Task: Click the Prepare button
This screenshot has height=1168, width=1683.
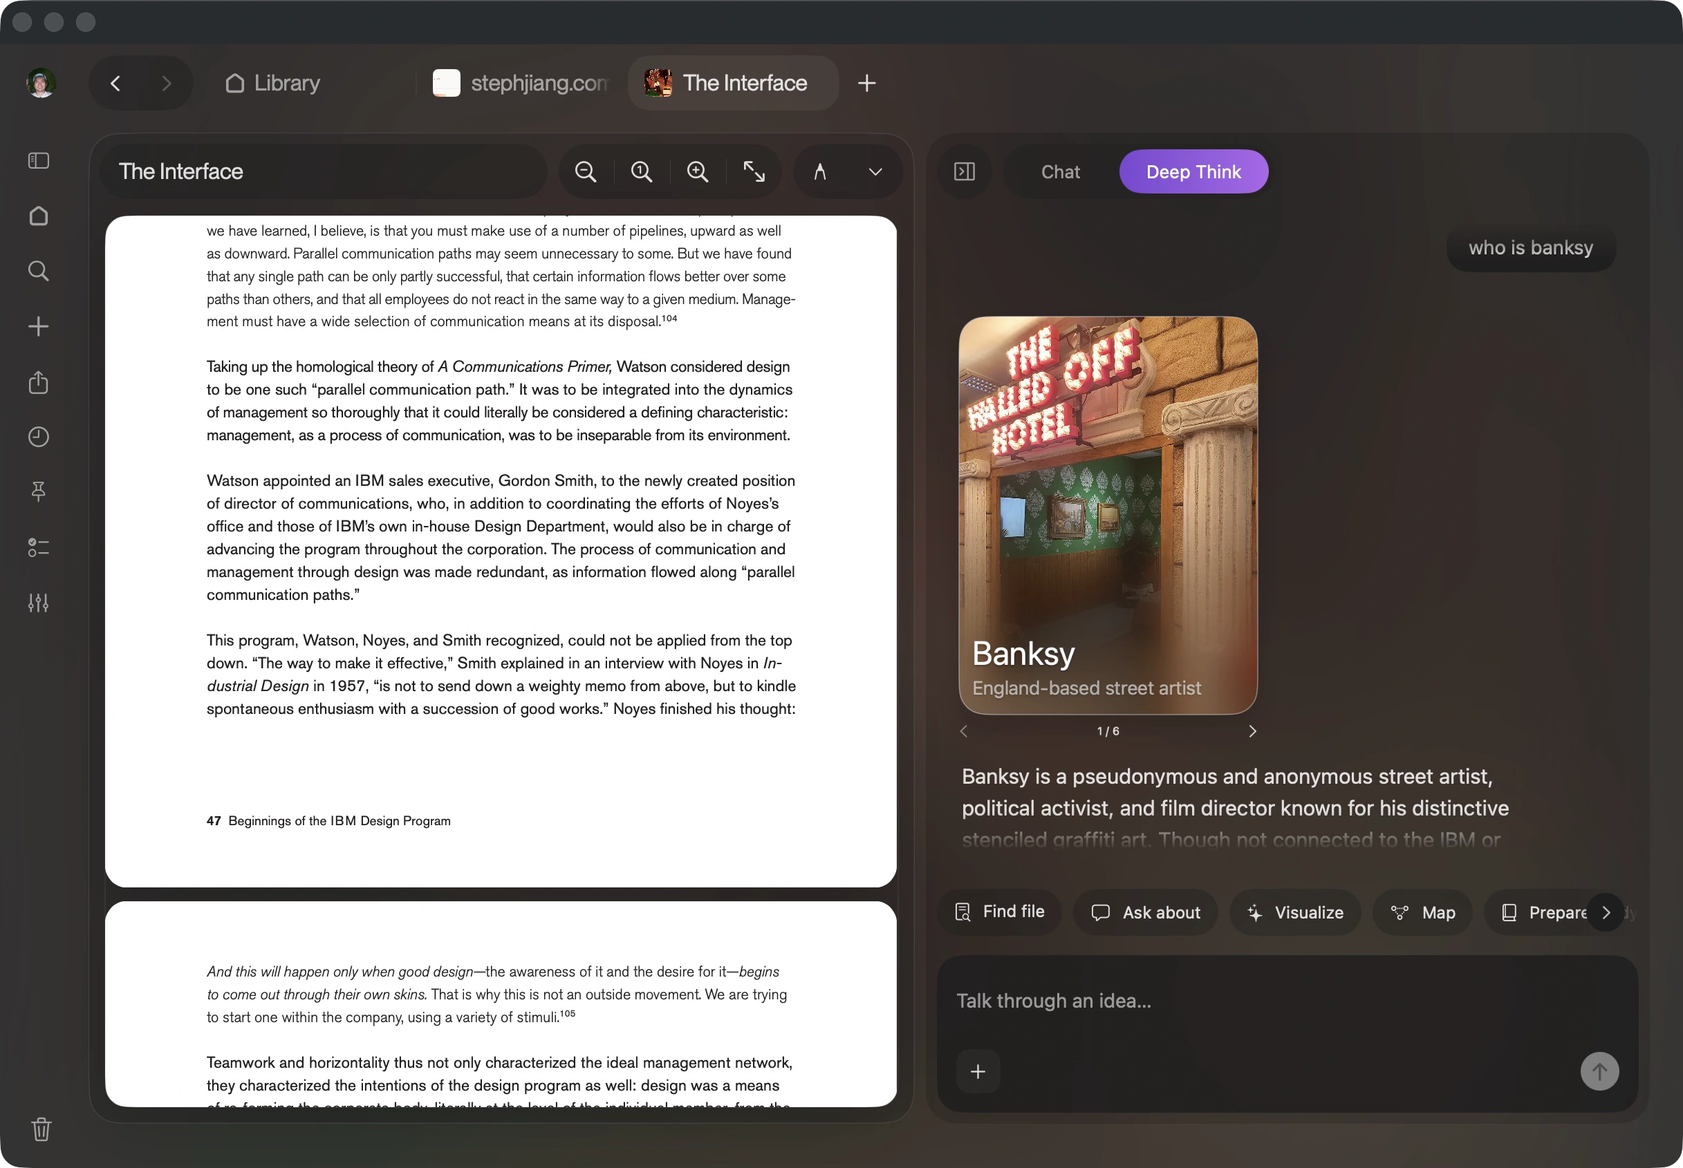Action: [x=1545, y=912]
